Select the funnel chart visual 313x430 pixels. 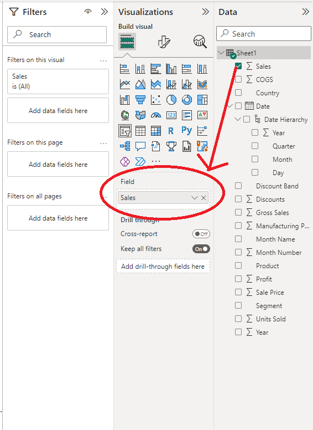[x=140, y=100]
